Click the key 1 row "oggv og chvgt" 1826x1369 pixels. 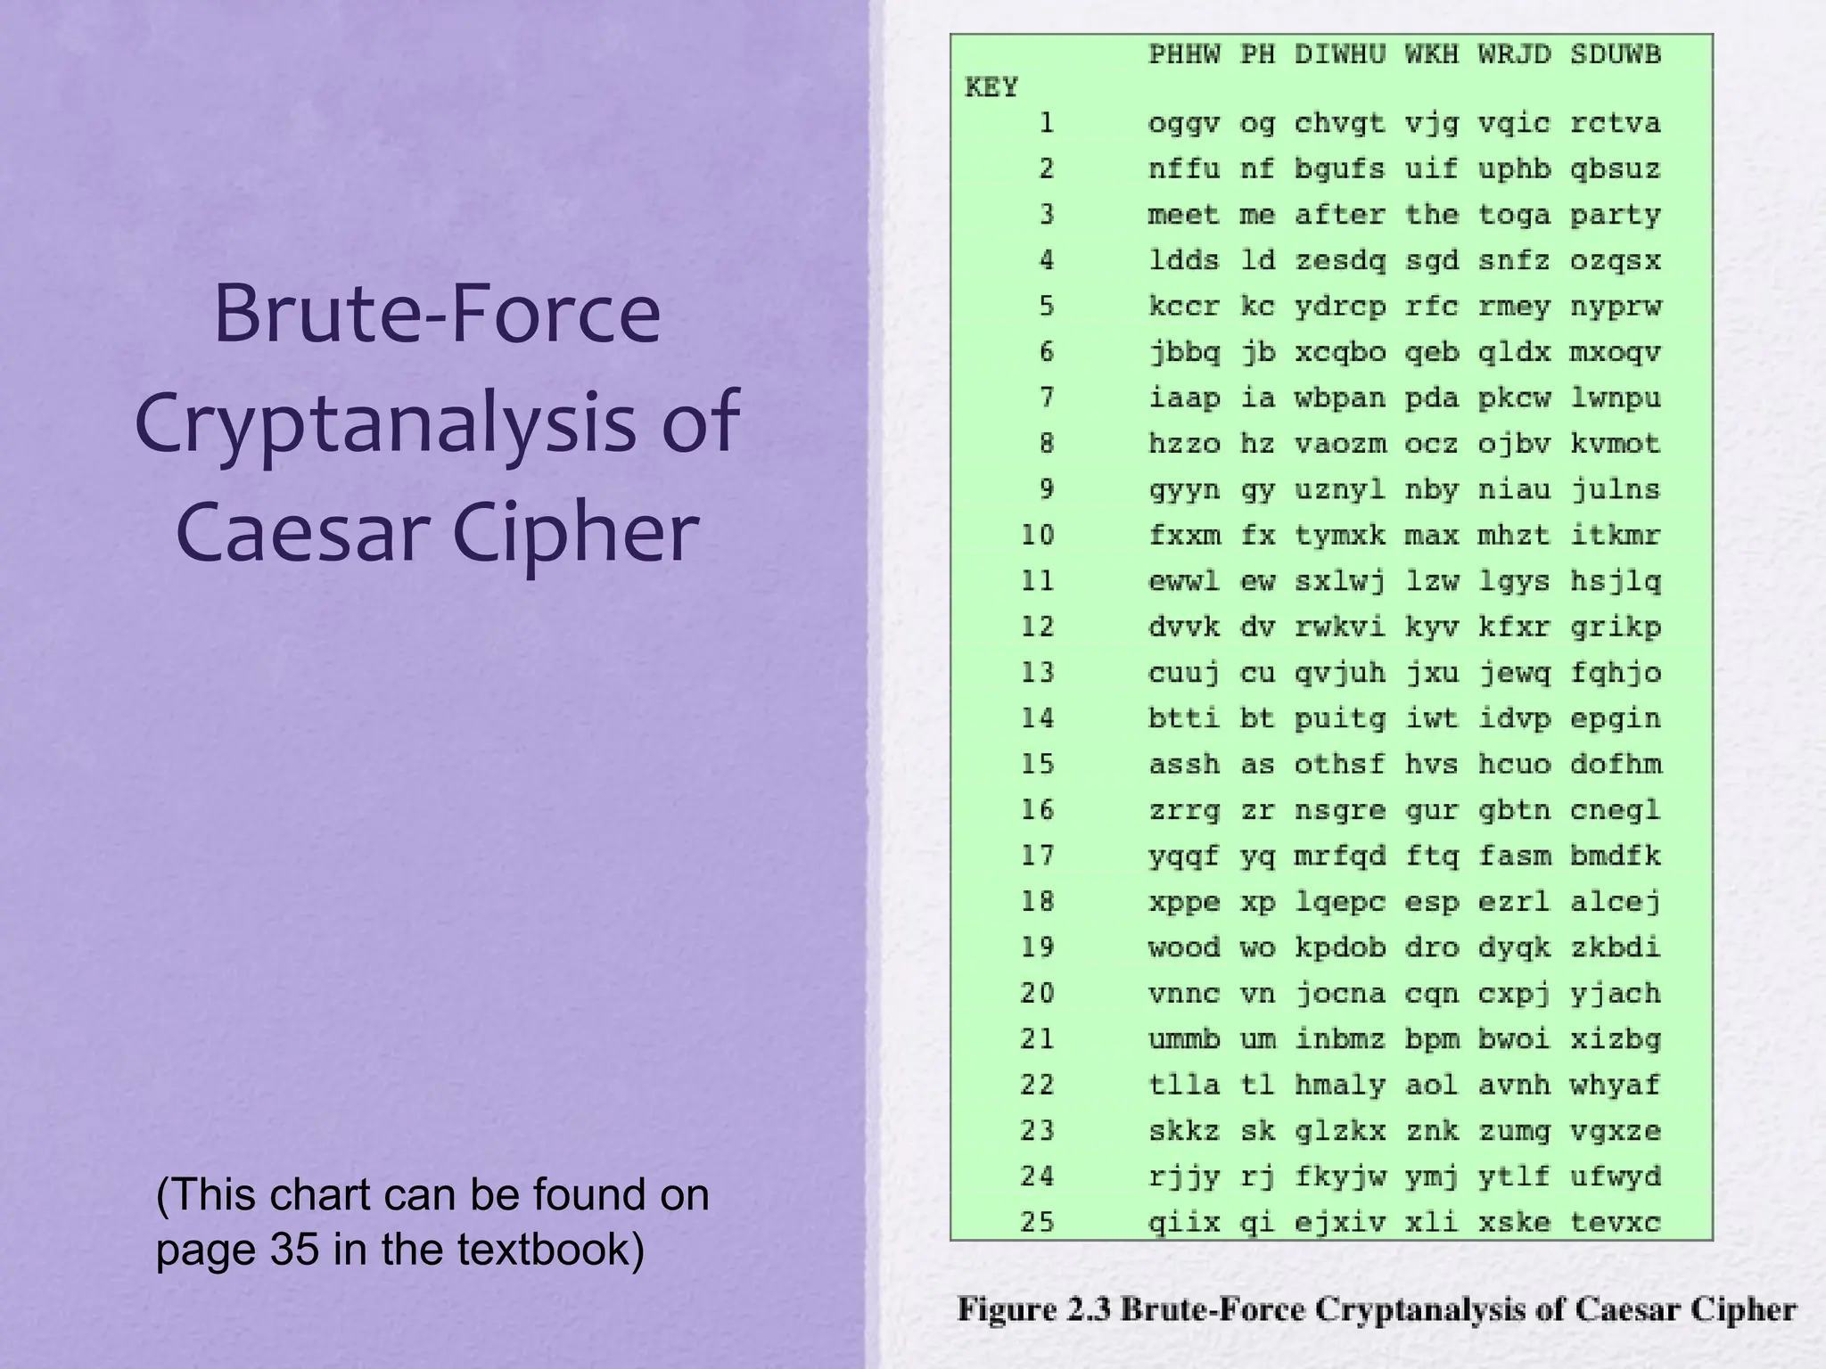1349,123
